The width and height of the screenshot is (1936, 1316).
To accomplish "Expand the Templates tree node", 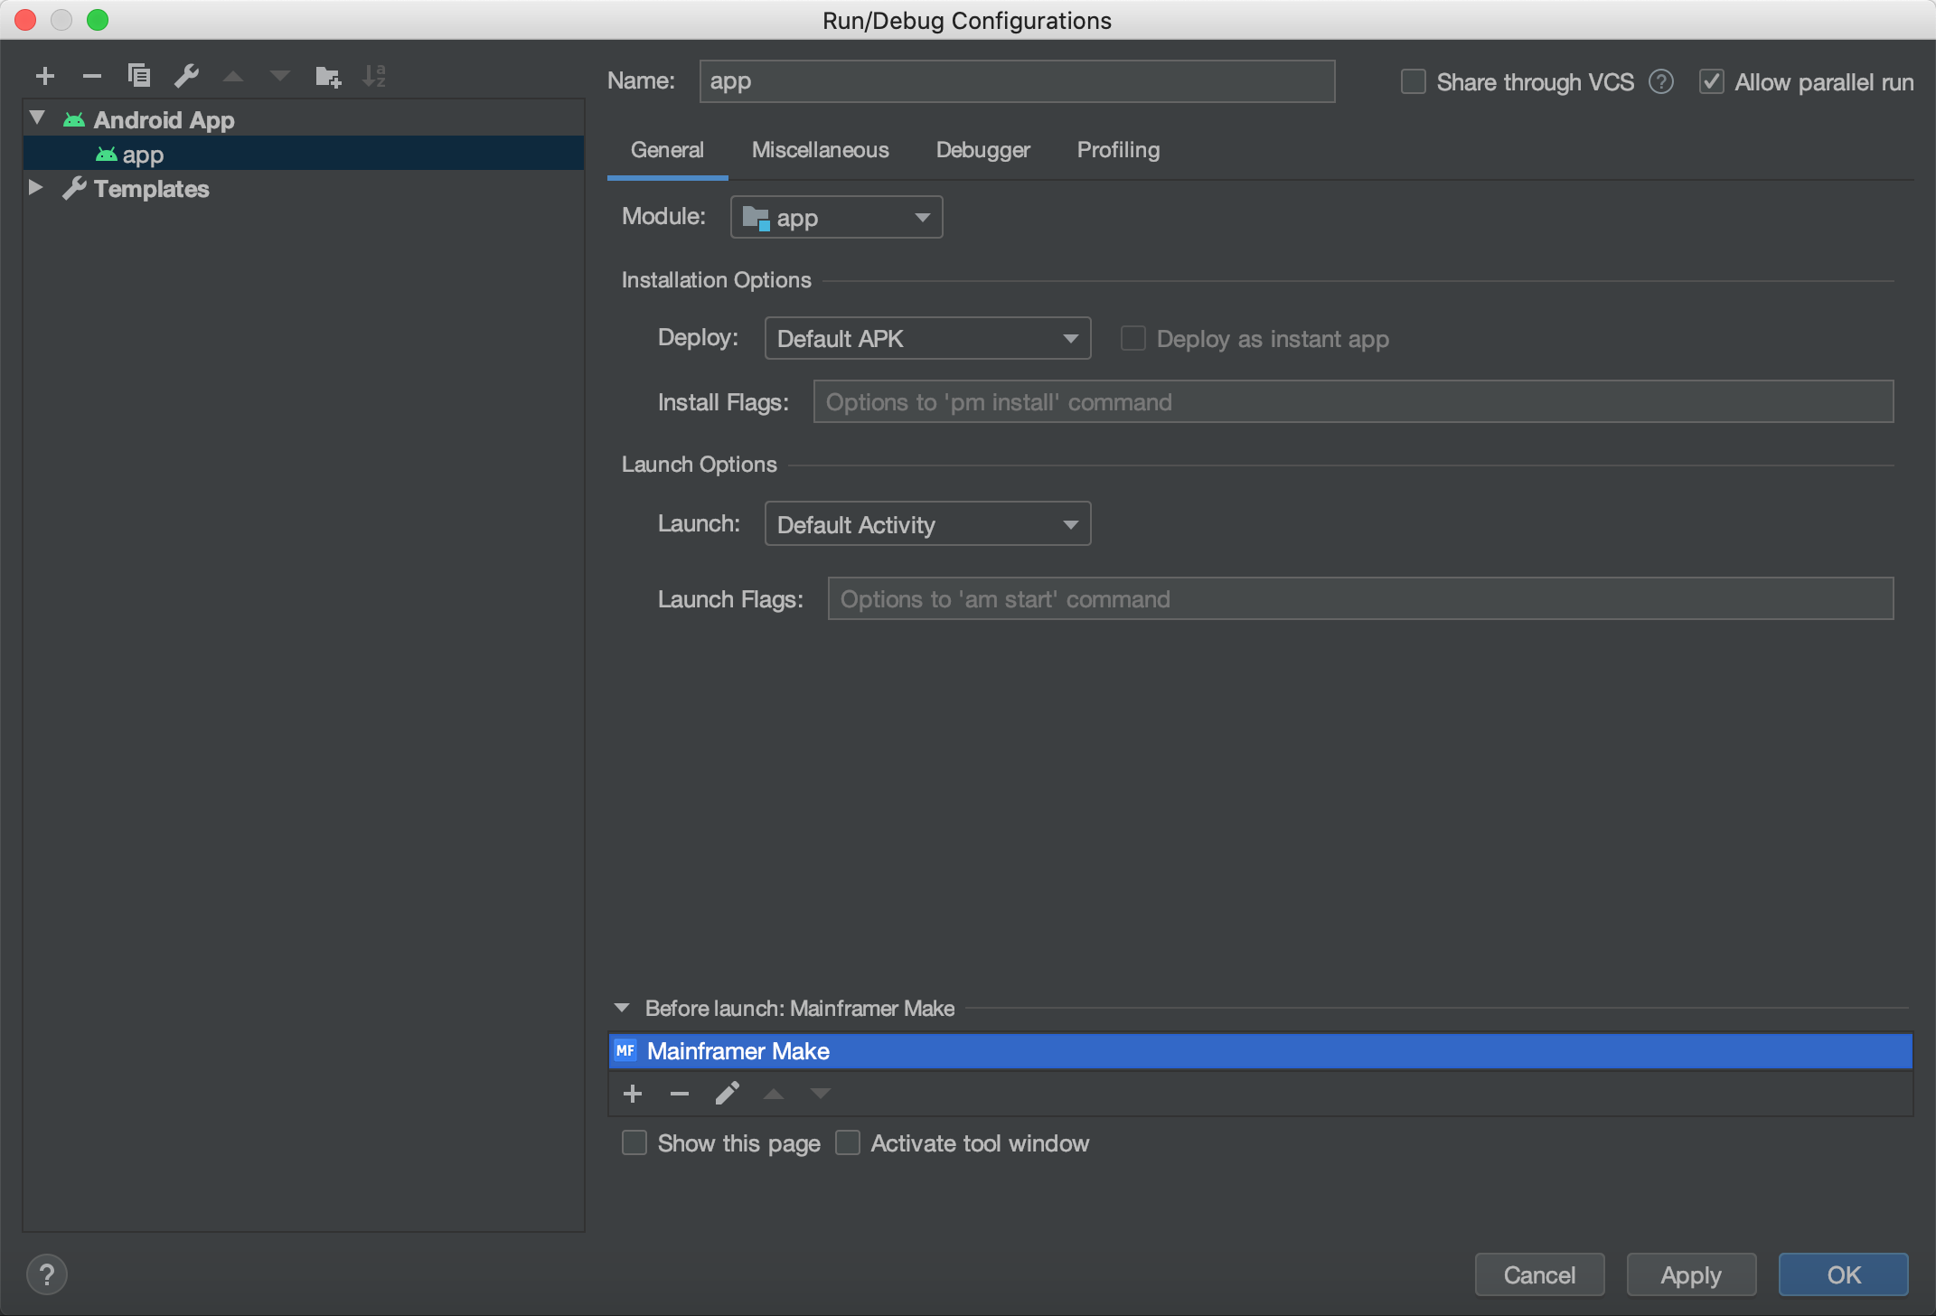I will (36, 188).
